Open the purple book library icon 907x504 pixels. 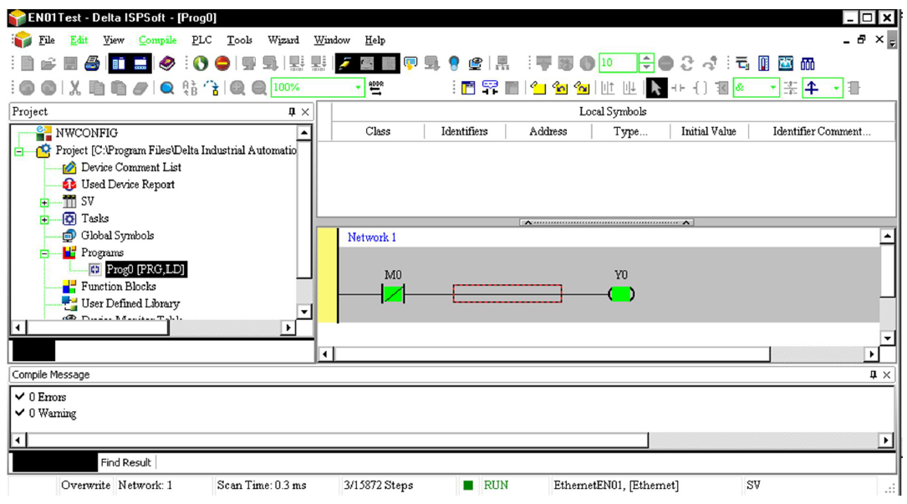[x=167, y=64]
